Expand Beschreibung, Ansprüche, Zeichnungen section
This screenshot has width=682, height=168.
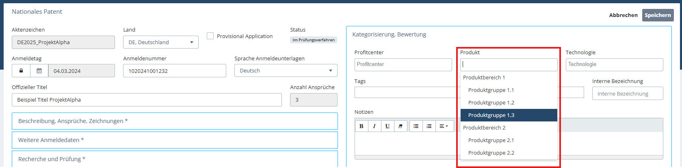175,121
